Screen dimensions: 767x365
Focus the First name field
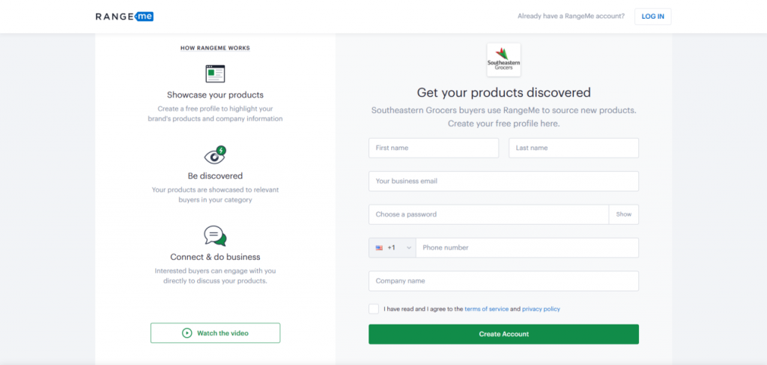click(434, 148)
